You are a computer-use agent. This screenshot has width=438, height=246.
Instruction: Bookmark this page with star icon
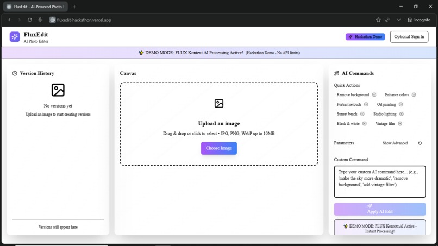(378, 20)
